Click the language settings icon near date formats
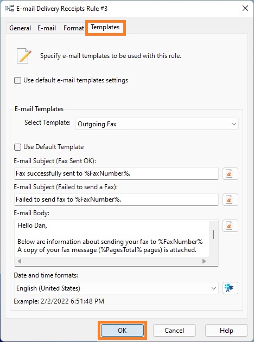Screen dimensions: 254x342 [230, 288]
